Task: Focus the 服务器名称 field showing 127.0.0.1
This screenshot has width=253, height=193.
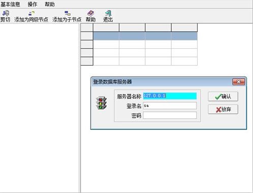Action: 170,96
